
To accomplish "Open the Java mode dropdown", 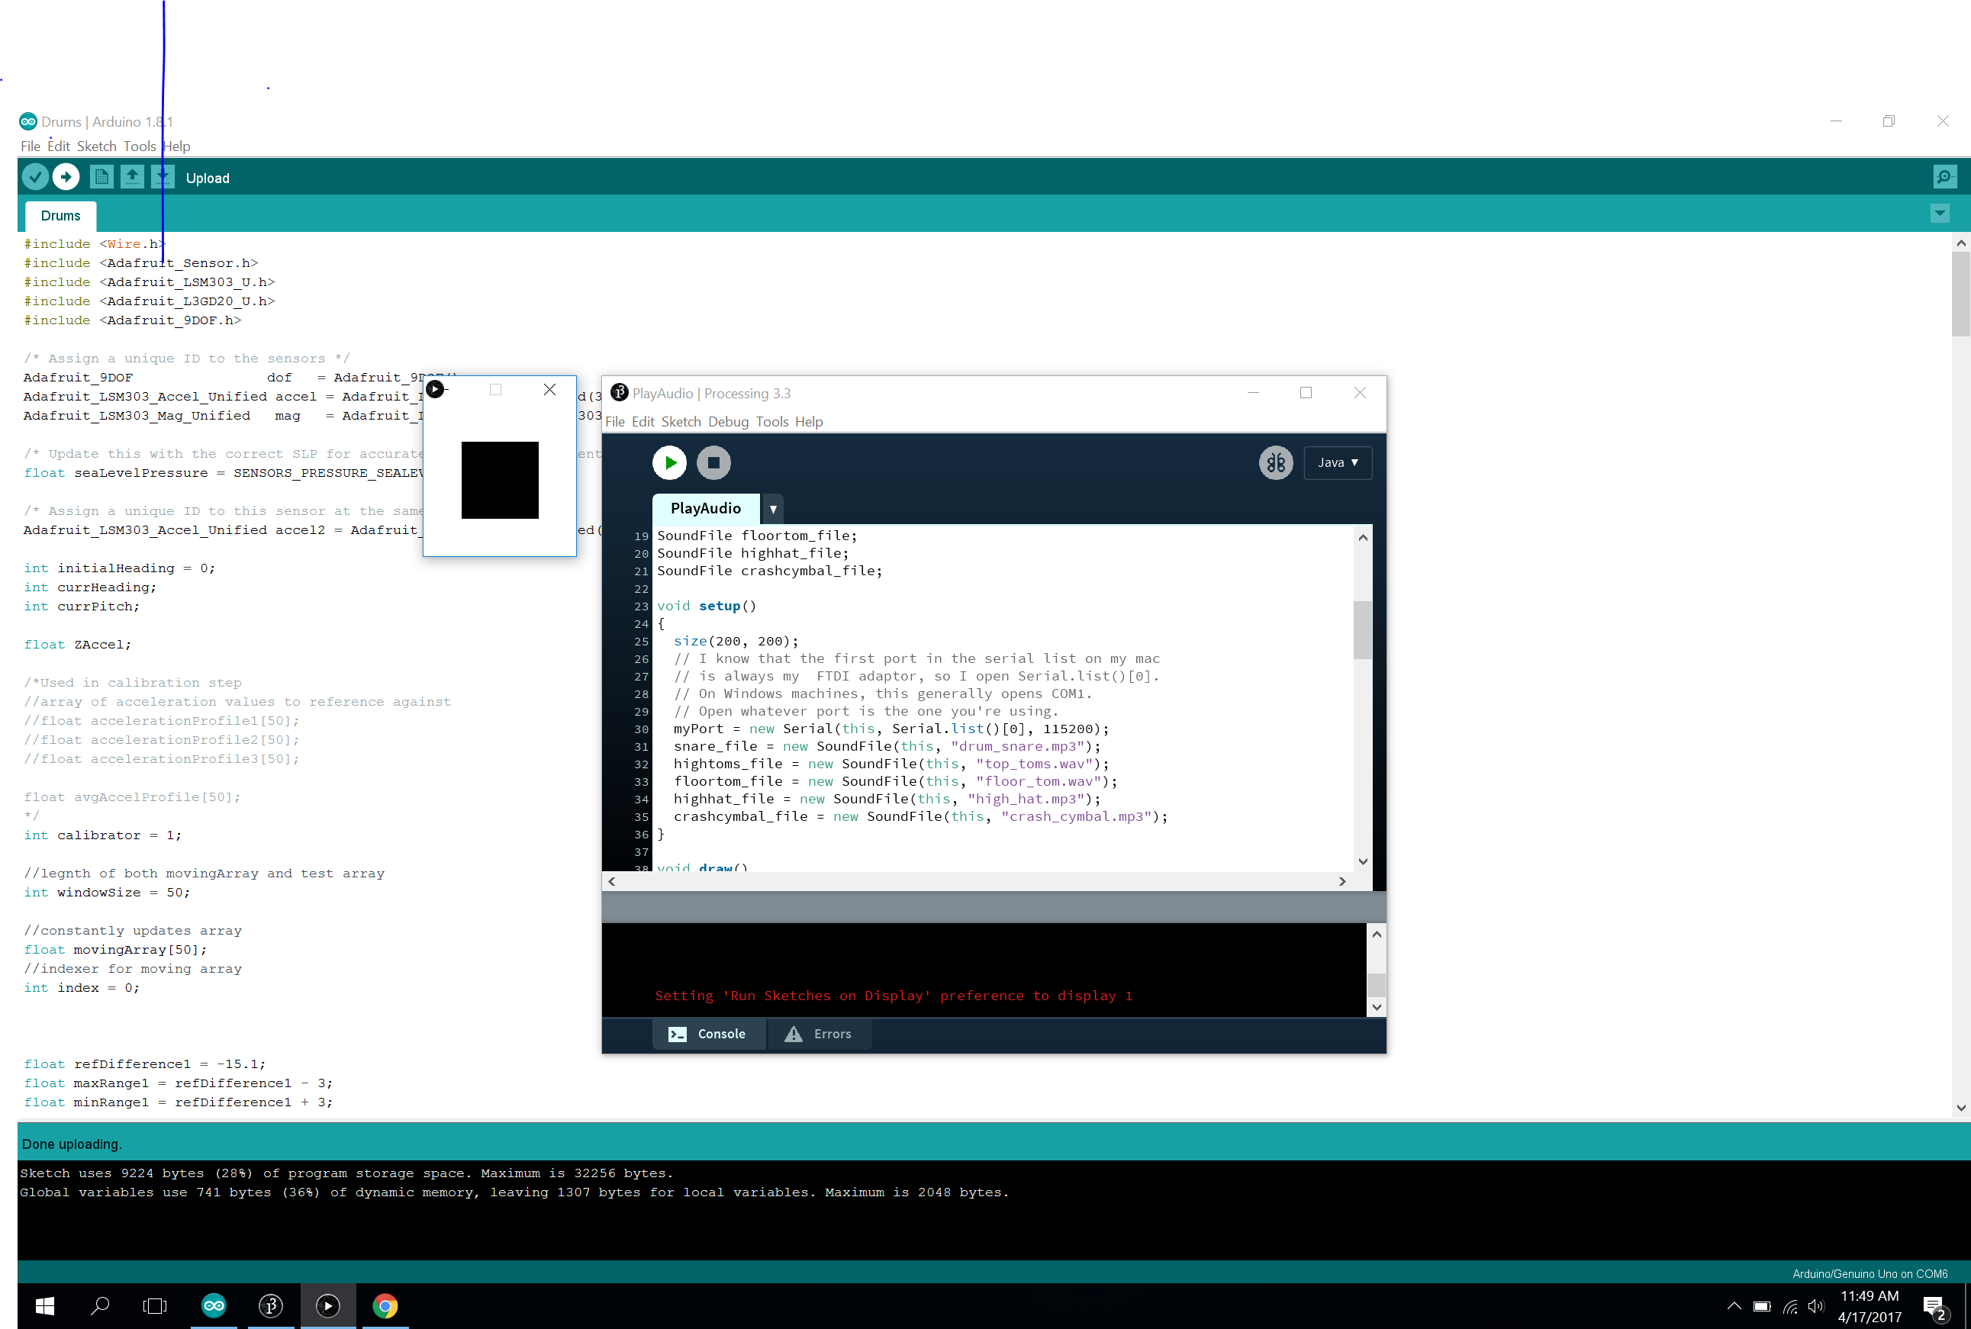I will click(x=1337, y=463).
